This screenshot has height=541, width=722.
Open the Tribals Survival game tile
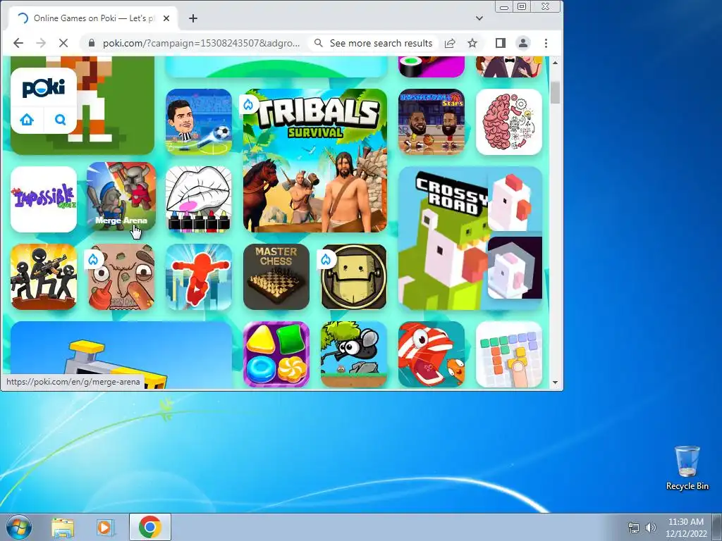click(315, 161)
